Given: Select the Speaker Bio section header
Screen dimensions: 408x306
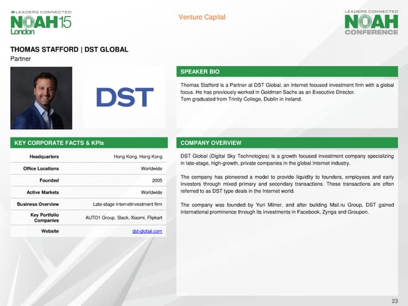Looking at the screenshot, I should click(199, 71).
